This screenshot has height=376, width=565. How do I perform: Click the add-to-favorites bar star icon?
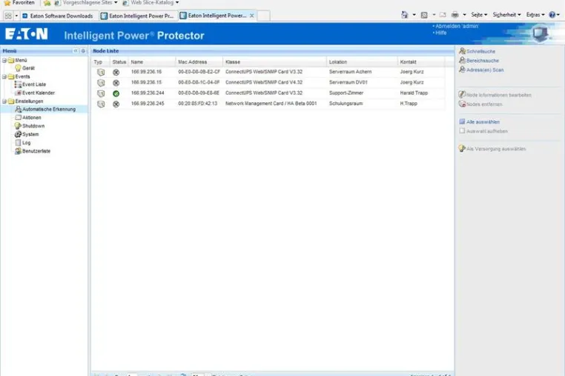tap(47, 3)
